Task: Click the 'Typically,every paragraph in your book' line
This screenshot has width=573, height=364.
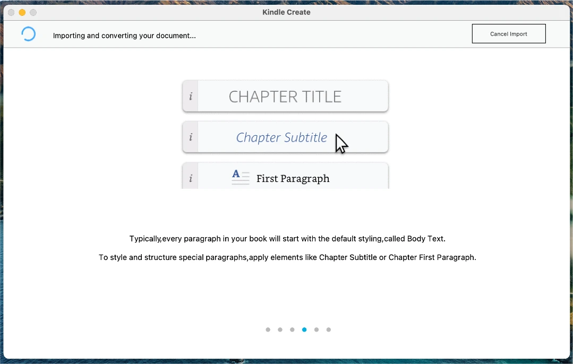Action: (x=287, y=239)
